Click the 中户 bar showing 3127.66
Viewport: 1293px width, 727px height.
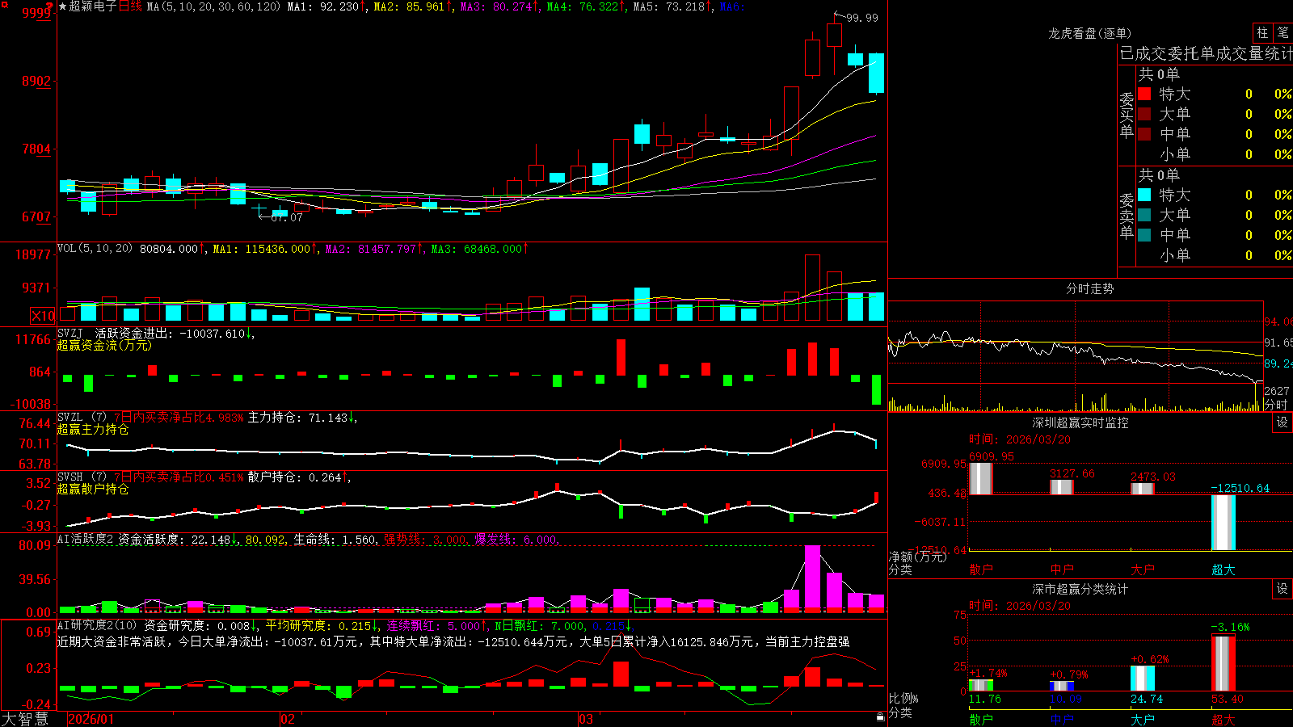tap(1062, 487)
